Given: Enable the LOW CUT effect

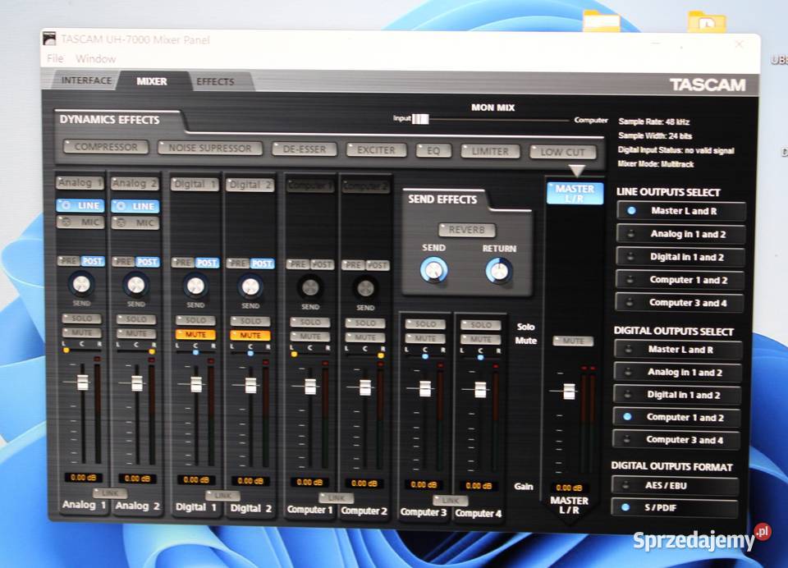Looking at the screenshot, I should tap(563, 153).
